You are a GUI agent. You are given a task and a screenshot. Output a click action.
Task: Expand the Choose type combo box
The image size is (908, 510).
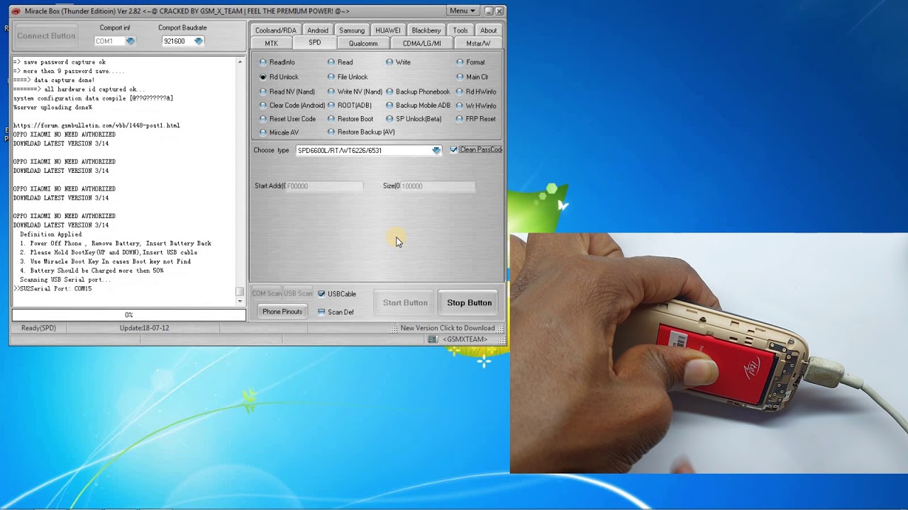coord(436,150)
